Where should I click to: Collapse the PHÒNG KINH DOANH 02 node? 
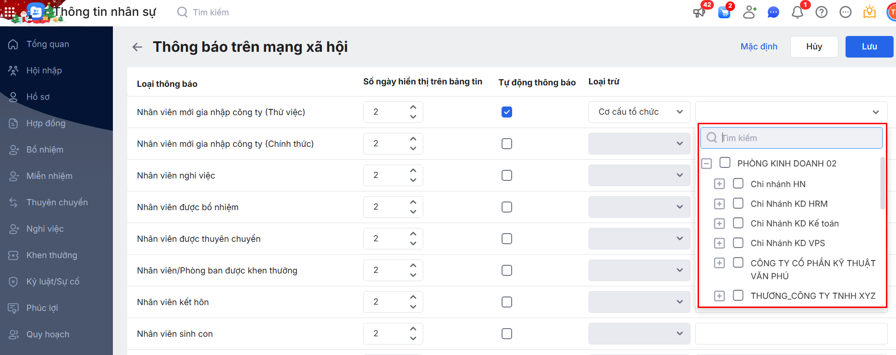tap(706, 164)
